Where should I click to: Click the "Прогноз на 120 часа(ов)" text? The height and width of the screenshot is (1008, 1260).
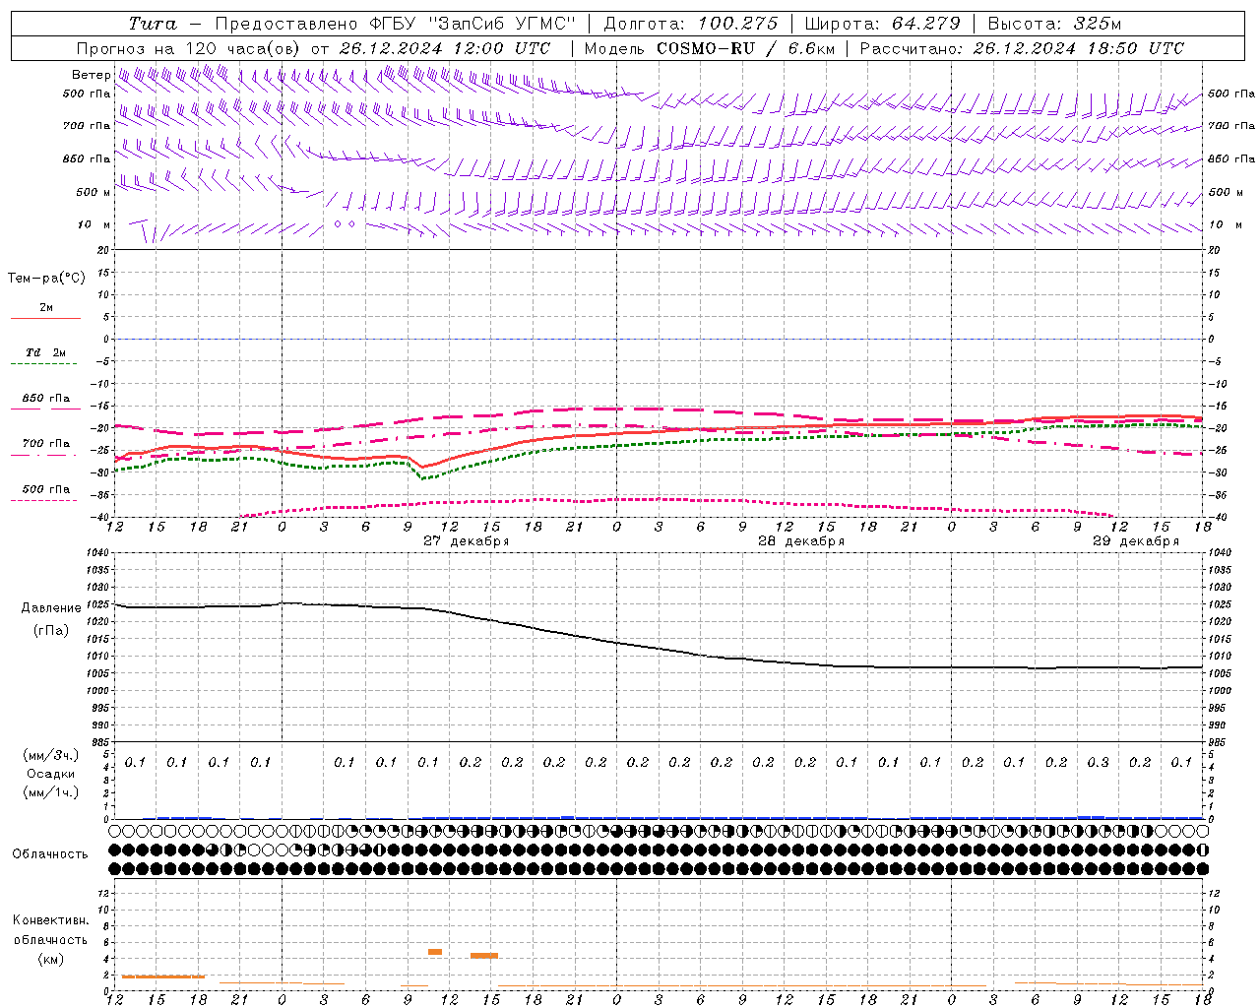click(x=188, y=48)
